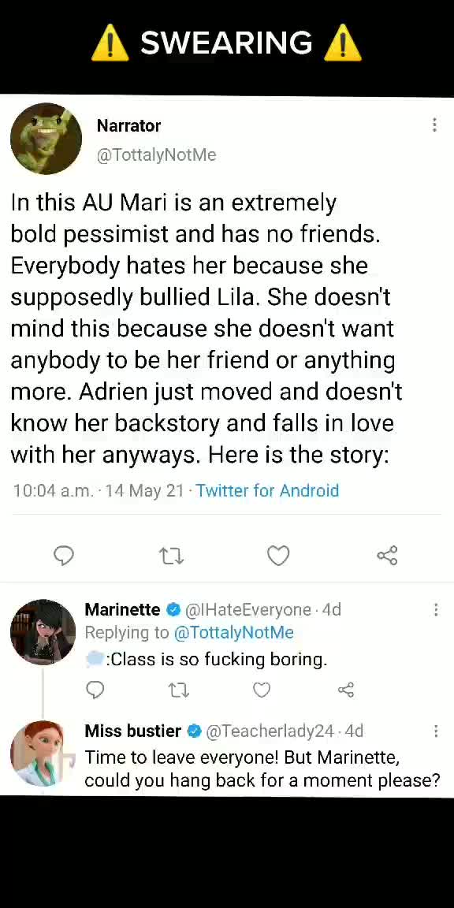
Task: Open more options menu on Marinette's tweet
Action: point(435,610)
